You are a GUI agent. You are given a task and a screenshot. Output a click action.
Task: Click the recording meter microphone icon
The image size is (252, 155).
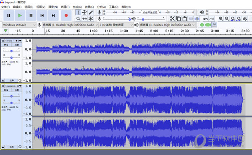100,12
